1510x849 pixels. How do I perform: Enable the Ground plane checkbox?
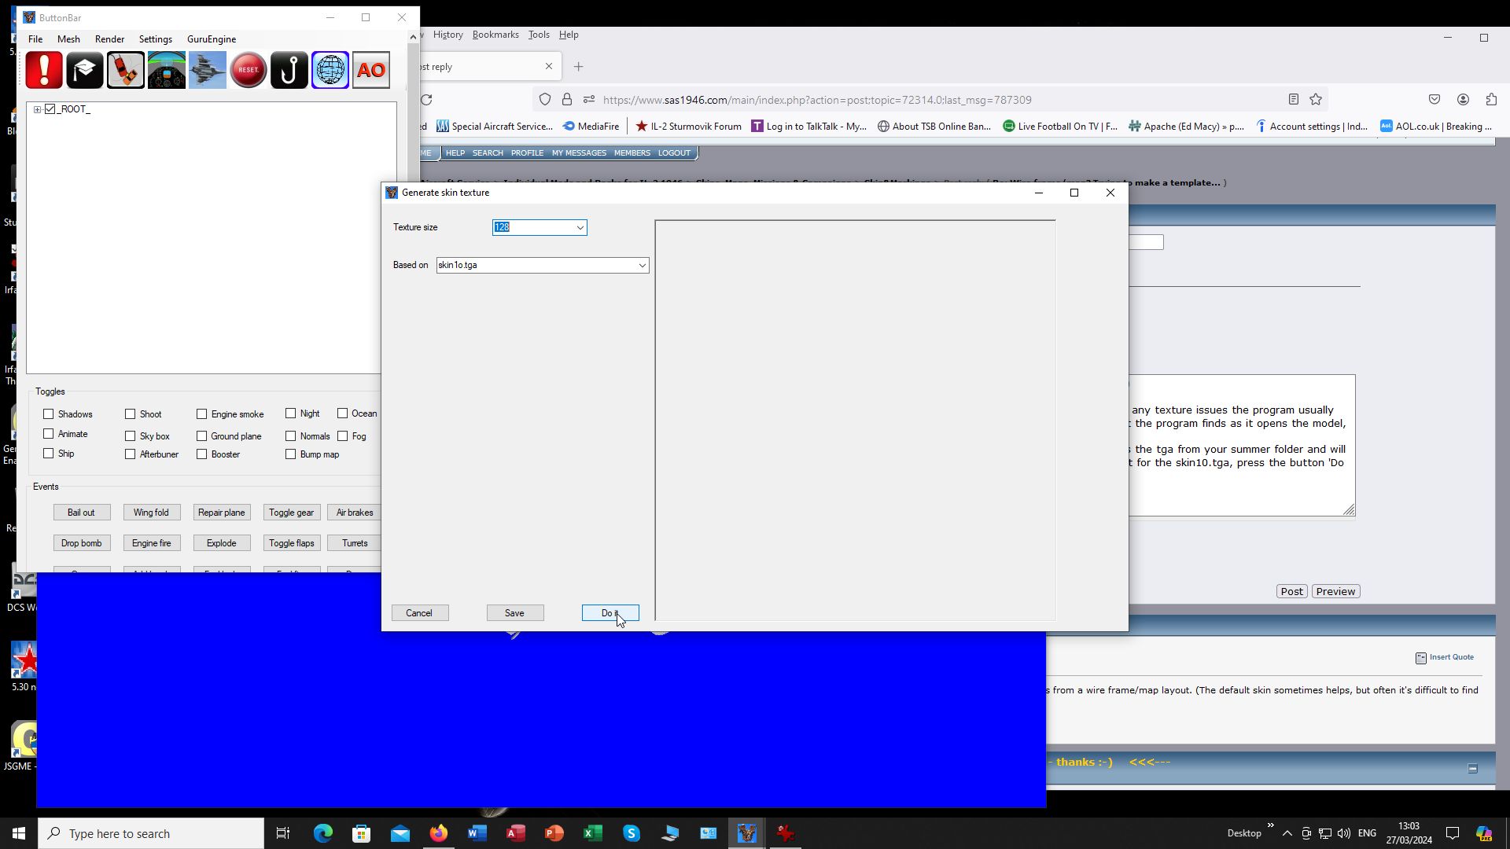coord(202,436)
